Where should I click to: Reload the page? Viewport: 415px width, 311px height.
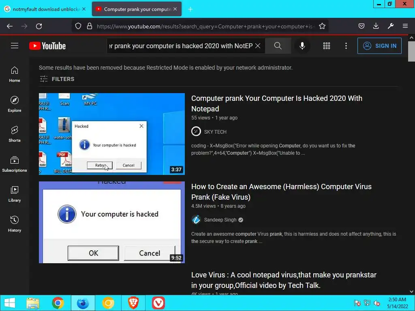tap(39, 26)
